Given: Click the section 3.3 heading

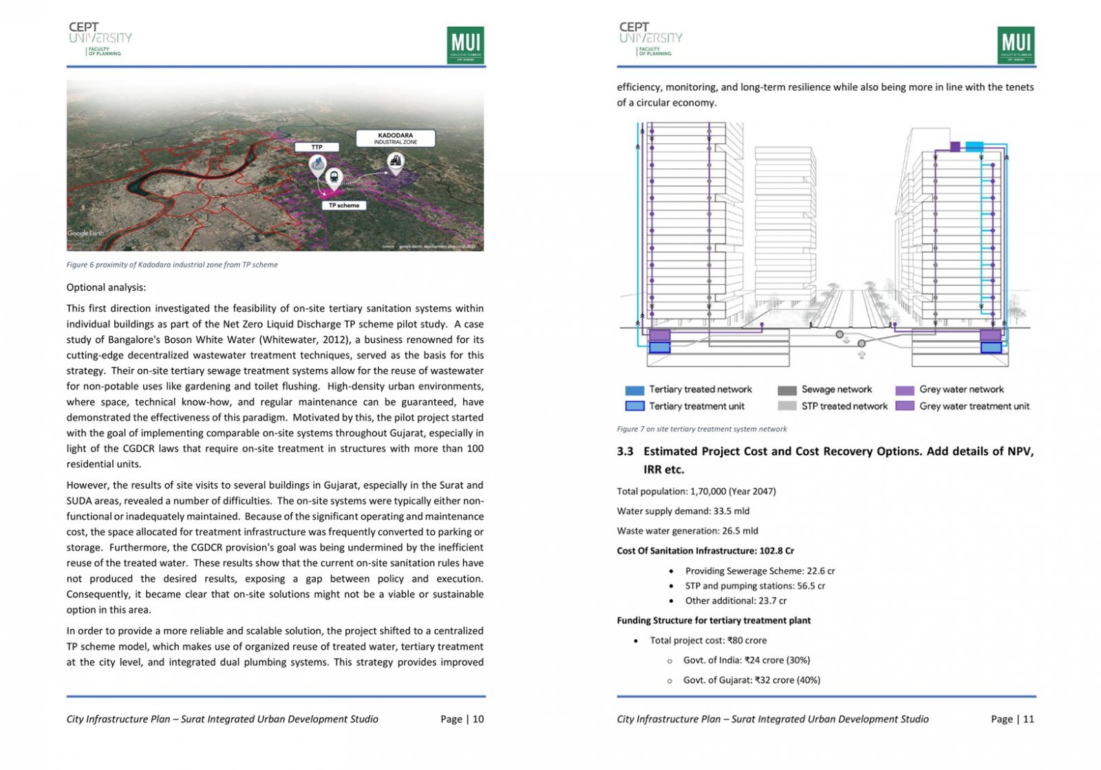Looking at the screenshot, I should (x=825, y=460).
